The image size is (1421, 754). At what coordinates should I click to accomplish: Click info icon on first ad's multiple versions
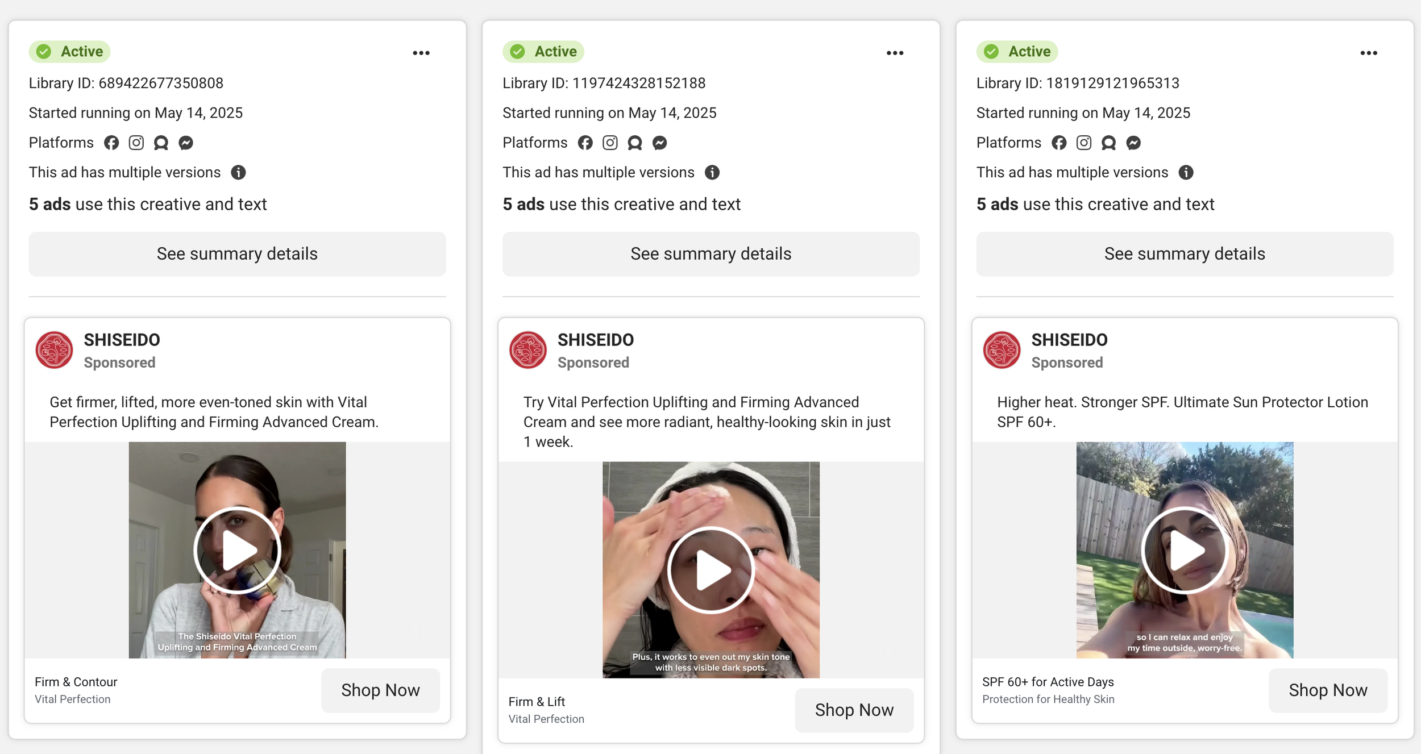click(238, 172)
